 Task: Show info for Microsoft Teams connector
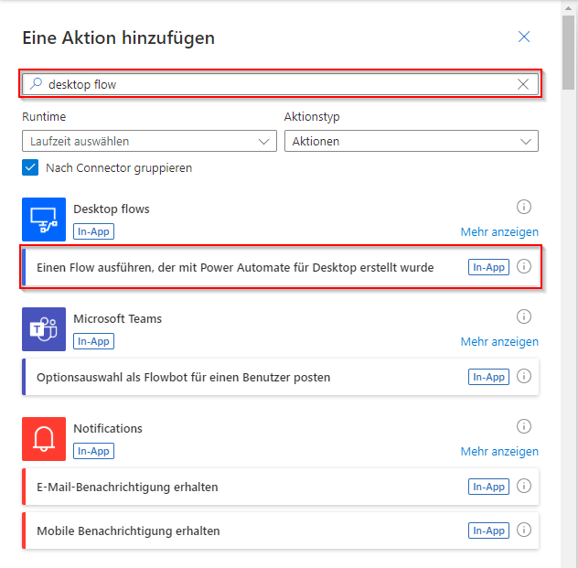click(x=524, y=316)
